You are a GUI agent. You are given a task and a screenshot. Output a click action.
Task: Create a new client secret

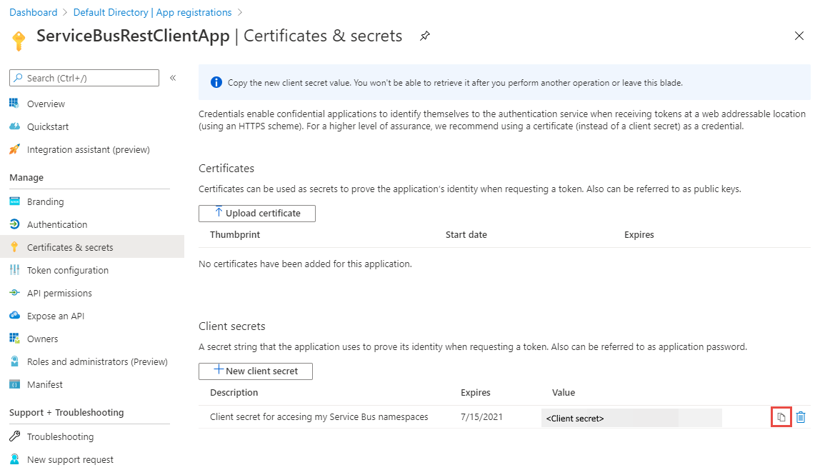(255, 371)
